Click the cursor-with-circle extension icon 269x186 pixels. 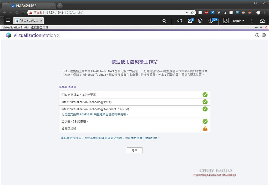[225, 13]
